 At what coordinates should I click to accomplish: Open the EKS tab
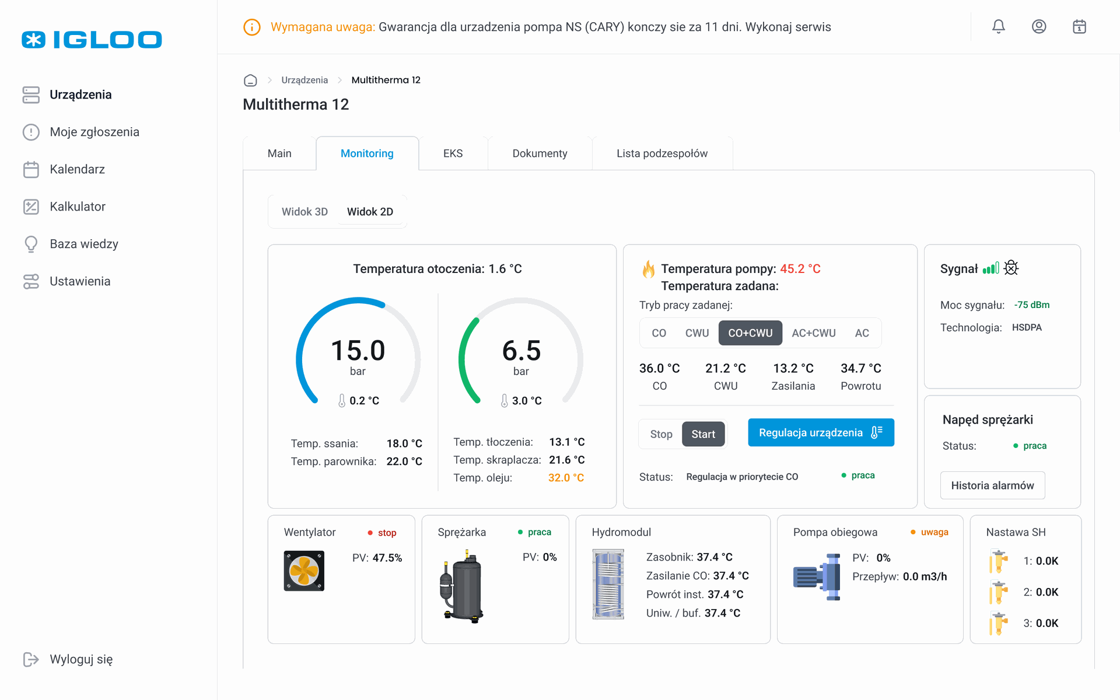[453, 153]
